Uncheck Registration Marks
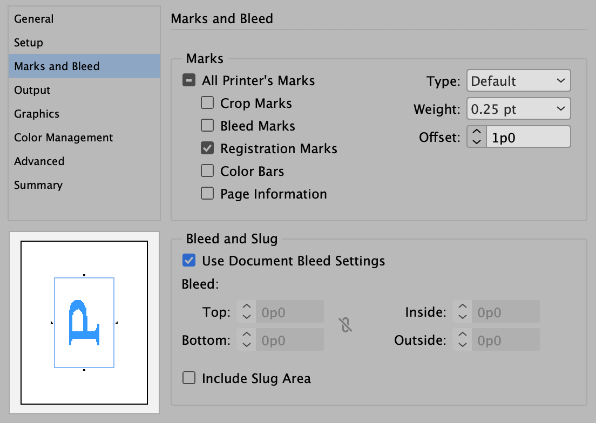 (207, 148)
